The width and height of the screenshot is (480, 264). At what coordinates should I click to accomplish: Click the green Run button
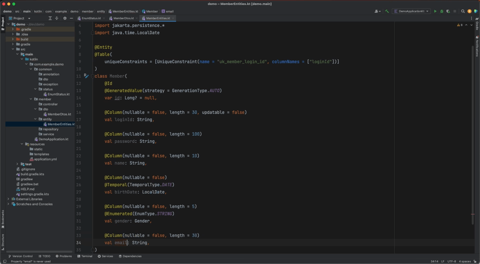[435, 11]
